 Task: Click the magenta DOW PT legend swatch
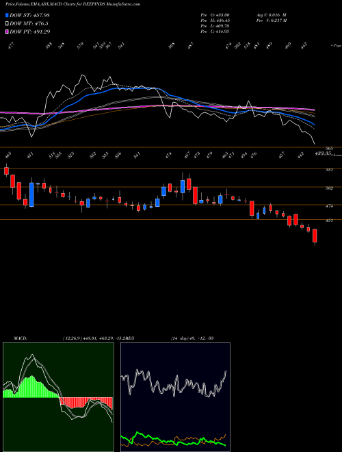[8, 32]
